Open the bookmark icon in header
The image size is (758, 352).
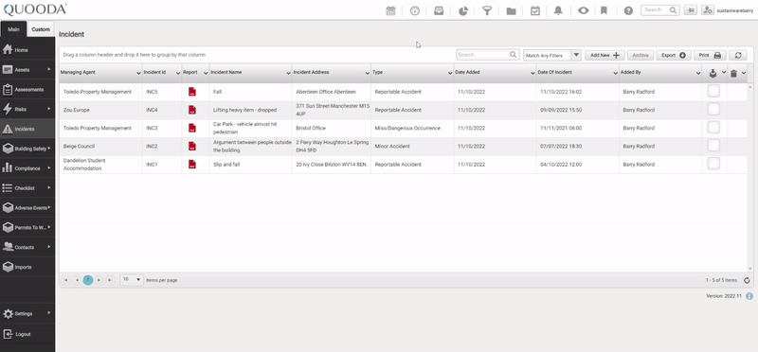click(x=604, y=10)
